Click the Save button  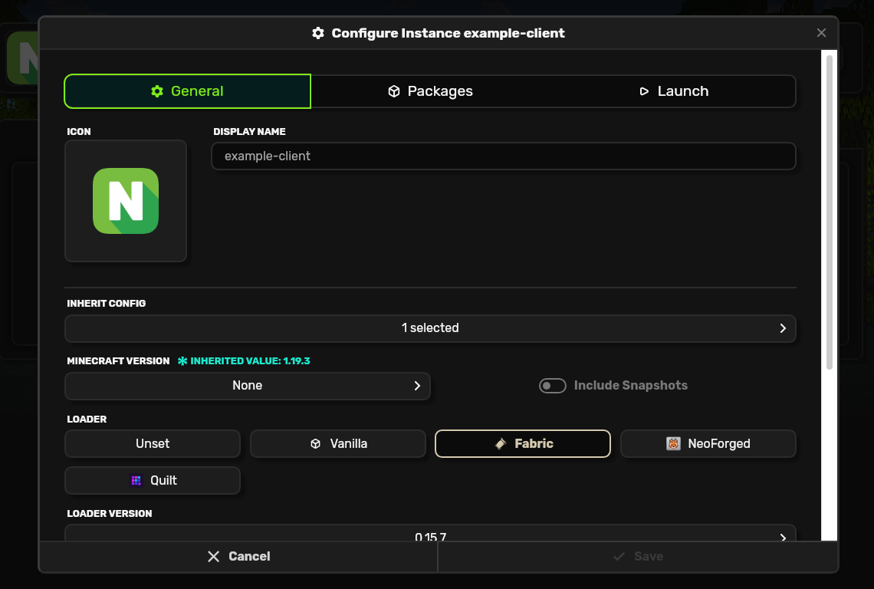(x=638, y=557)
